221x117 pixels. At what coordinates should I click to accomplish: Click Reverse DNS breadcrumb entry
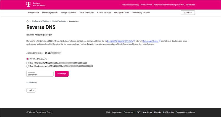click(73, 21)
